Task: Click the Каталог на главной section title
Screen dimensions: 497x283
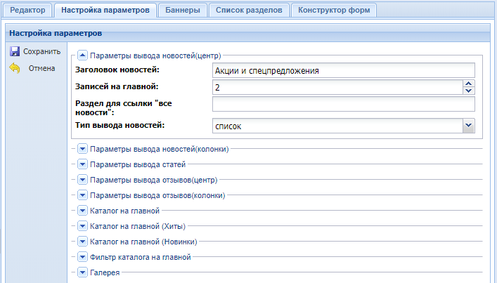Action: click(x=124, y=211)
